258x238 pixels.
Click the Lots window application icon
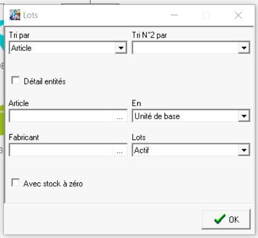point(15,15)
